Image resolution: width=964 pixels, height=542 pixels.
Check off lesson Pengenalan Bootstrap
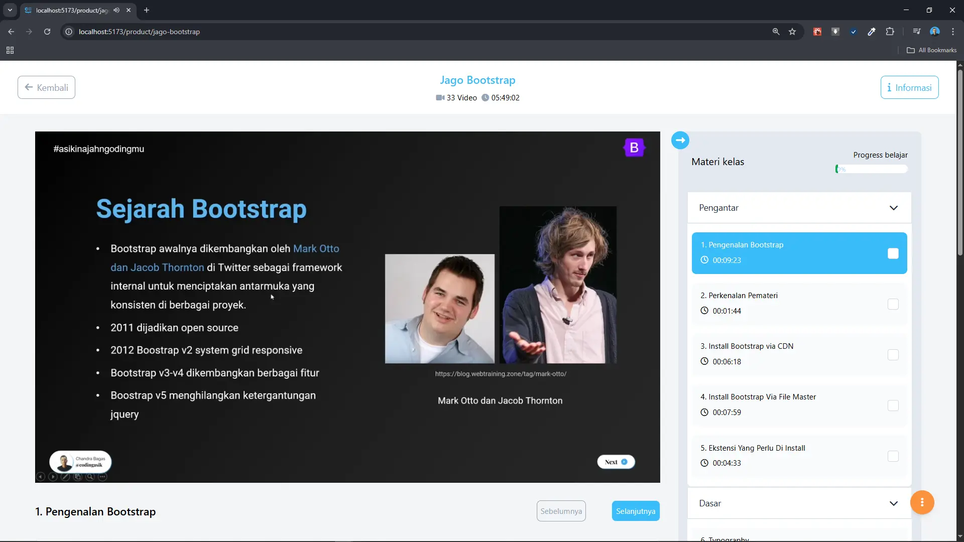(893, 253)
